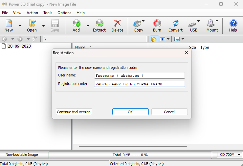The width and height of the screenshot is (243, 166).
Task: Go up one folder level icon
Action: pyautogui.click(x=35, y=39)
